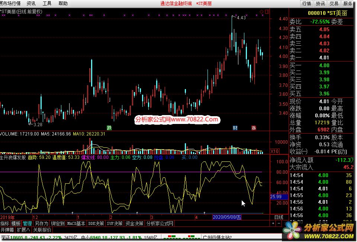Click the 大宗流入 row
Image resolution: width=357 pixels, height=242 pixels.
(x=321, y=167)
